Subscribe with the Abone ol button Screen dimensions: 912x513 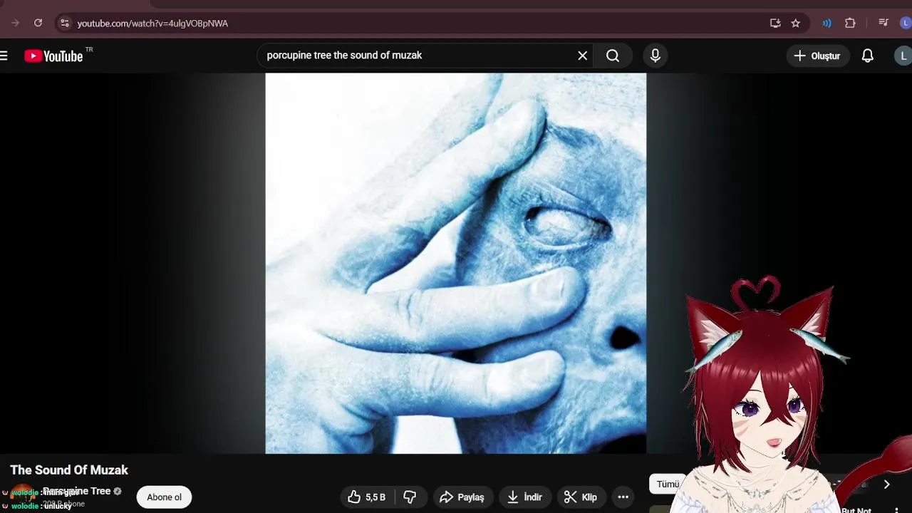tap(164, 497)
